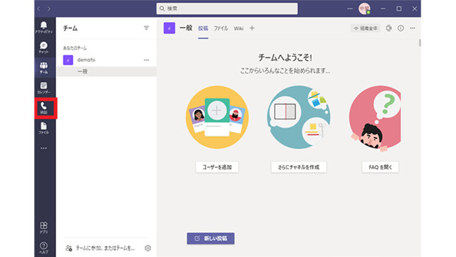
Task: Expand more apps ellipsis in left sidebar
Action: [44, 148]
